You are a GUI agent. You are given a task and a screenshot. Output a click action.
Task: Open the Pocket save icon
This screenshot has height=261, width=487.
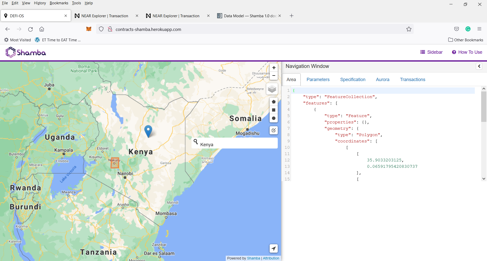point(457,29)
